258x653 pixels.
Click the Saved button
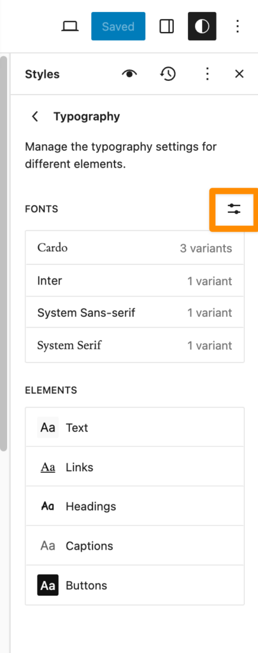[x=118, y=27]
